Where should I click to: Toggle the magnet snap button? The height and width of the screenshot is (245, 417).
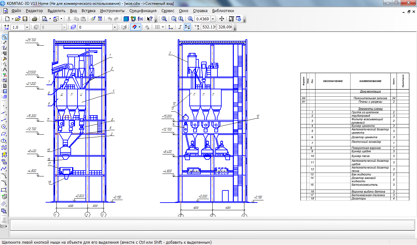click(135, 27)
